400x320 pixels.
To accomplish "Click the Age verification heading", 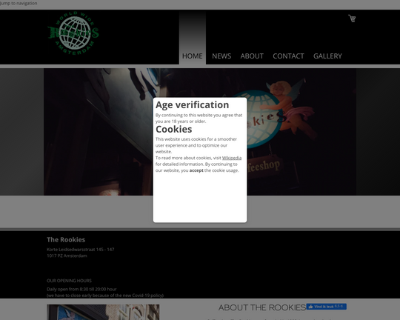I will click(x=193, y=105).
